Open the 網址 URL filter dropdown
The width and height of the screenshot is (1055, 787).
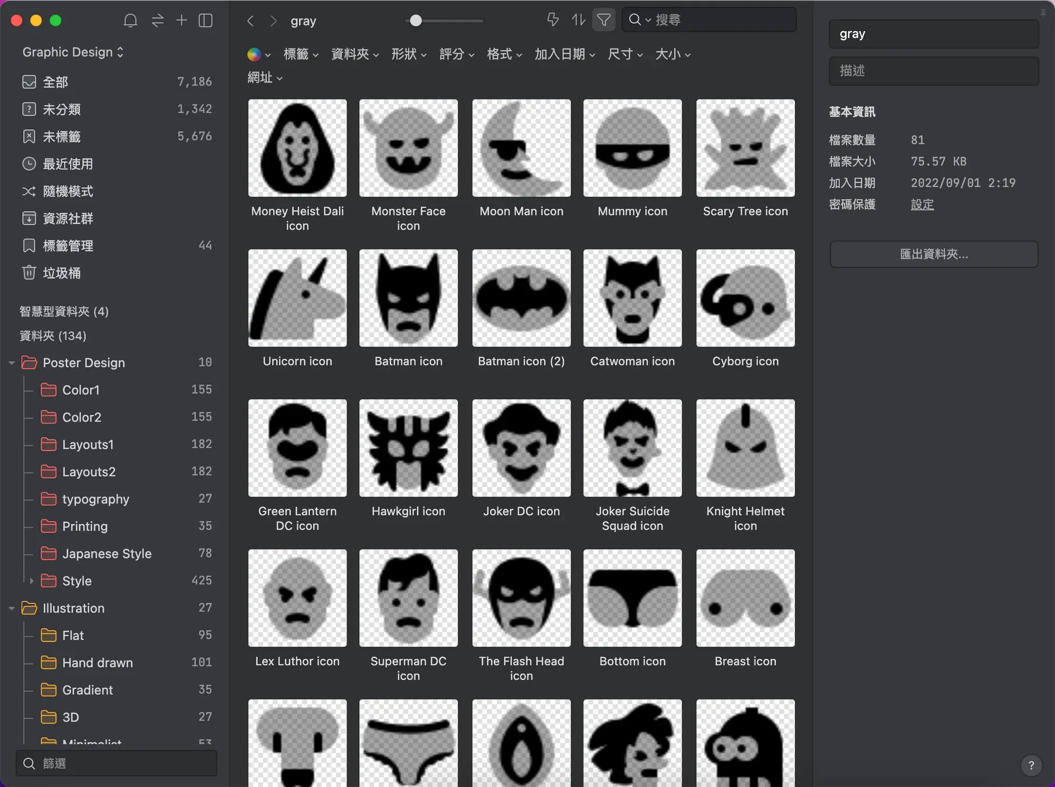tap(265, 78)
